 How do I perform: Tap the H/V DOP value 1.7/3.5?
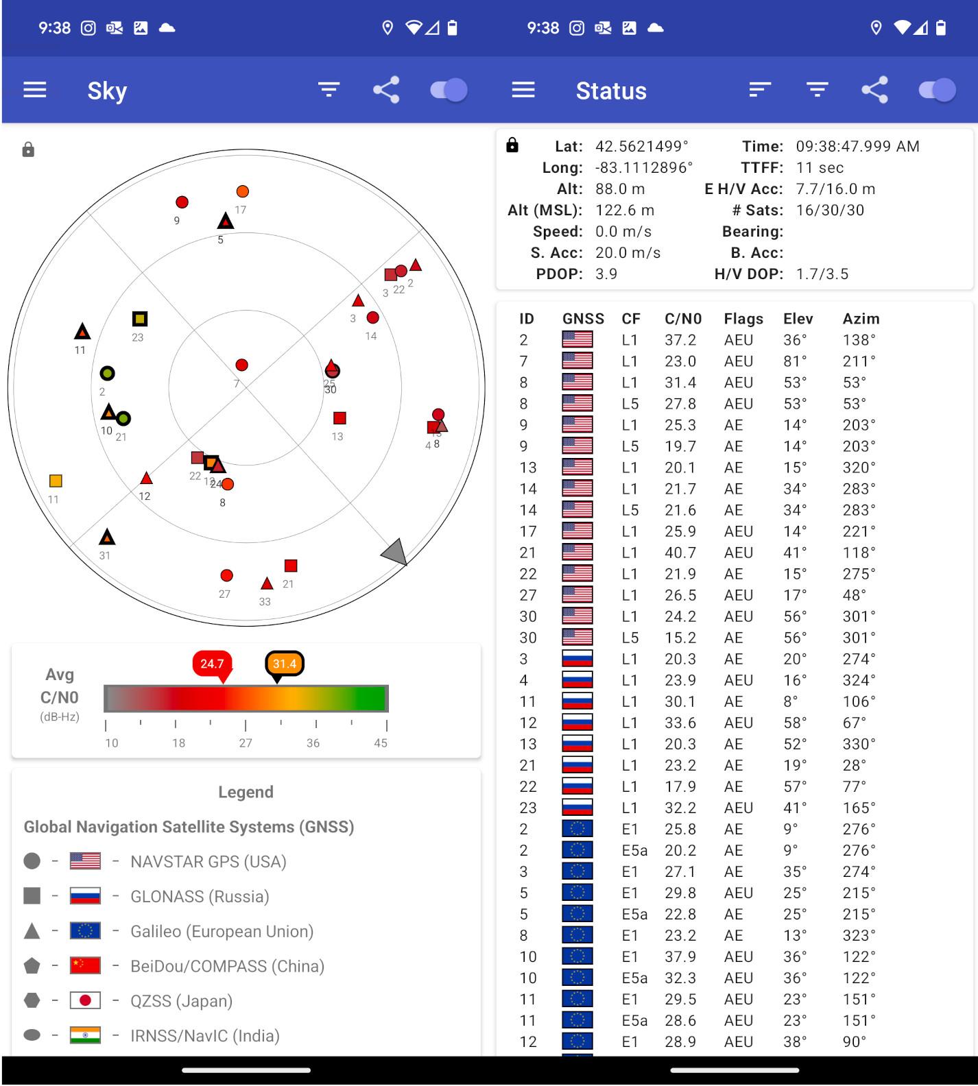pyautogui.click(x=822, y=274)
